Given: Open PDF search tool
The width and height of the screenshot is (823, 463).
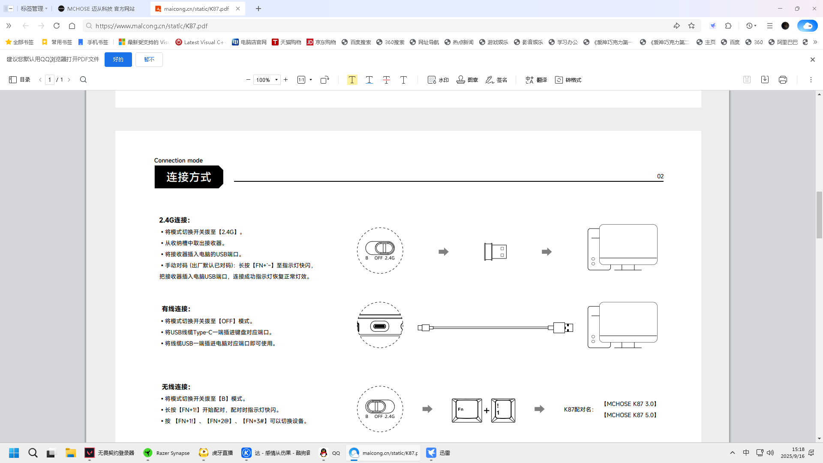Looking at the screenshot, I should (83, 80).
